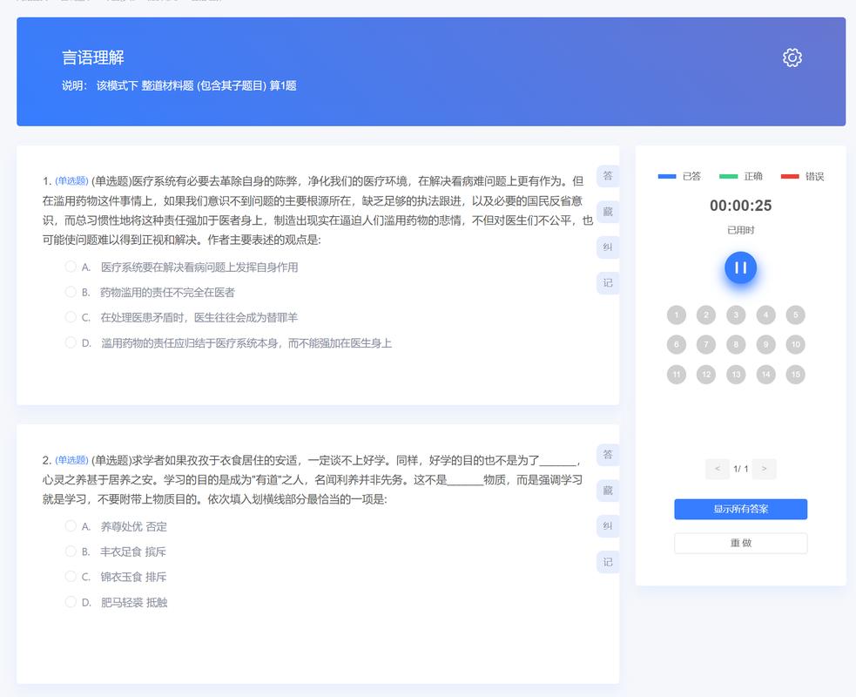Click the 纠 side tab for question 2
Screen dimensions: 856x697
[x=608, y=526]
